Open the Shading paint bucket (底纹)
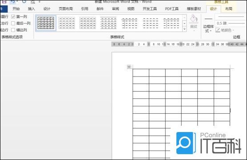This screenshot has width=247, height=160. pyautogui.click(x=194, y=23)
